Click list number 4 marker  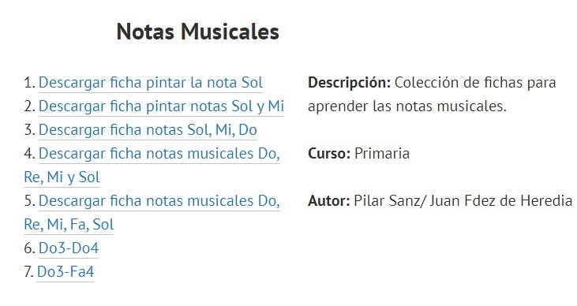tap(29, 153)
